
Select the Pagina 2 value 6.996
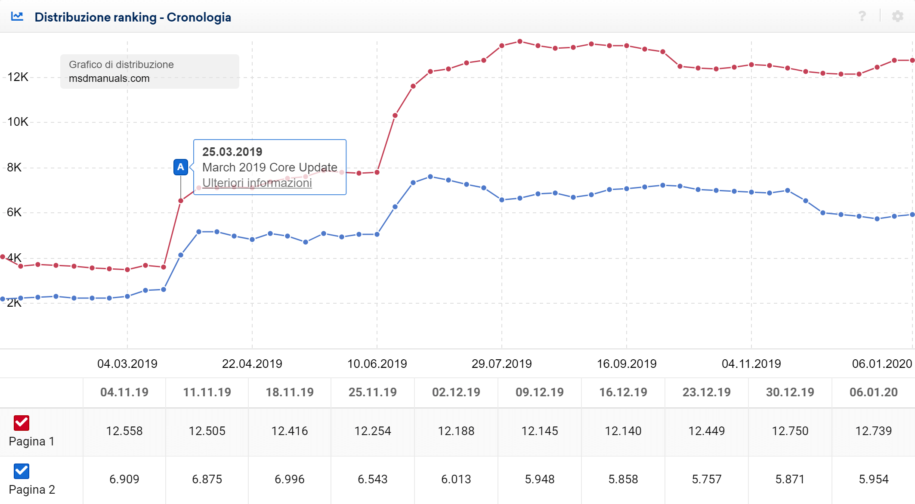(x=290, y=479)
